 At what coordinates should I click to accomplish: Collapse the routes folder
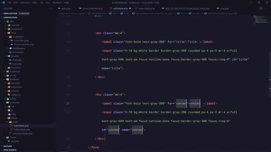(13, 137)
